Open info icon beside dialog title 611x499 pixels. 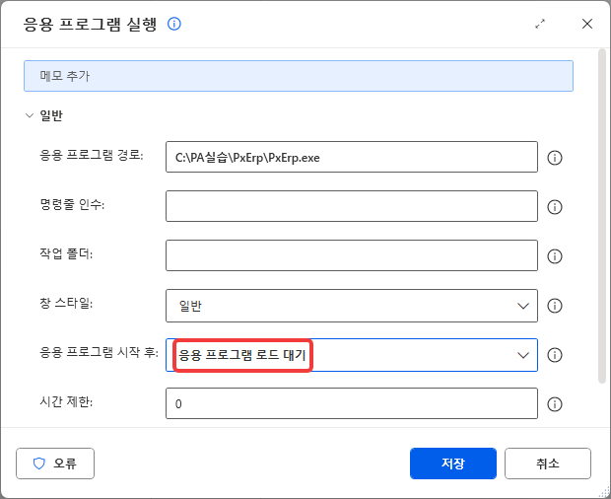click(x=174, y=24)
